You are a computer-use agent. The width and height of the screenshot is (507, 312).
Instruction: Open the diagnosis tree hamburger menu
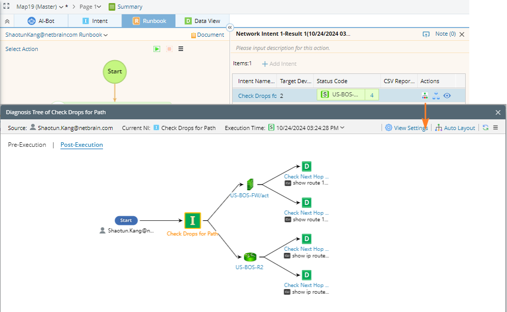[x=495, y=128]
